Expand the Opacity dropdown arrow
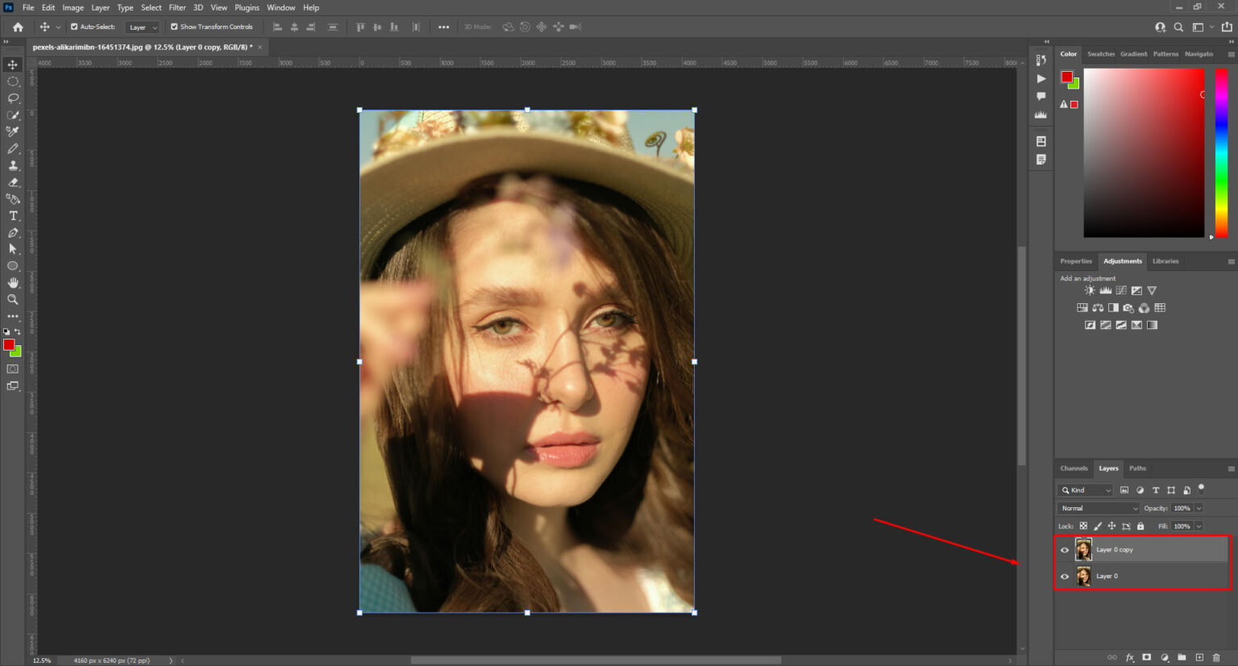Screen dimensions: 1238x666 (x=1198, y=508)
